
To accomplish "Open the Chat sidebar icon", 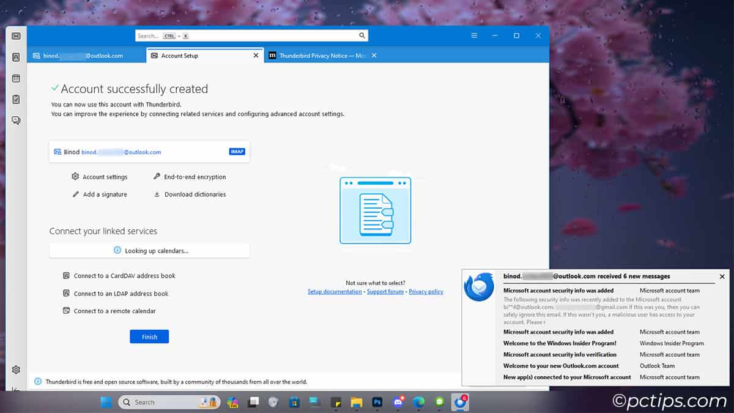I will [16, 121].
